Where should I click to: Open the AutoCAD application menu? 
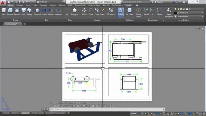click(3, 3)
